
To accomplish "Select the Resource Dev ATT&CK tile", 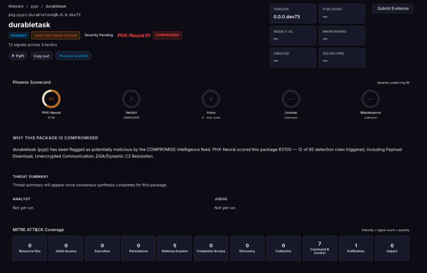I will pos(30,248).
